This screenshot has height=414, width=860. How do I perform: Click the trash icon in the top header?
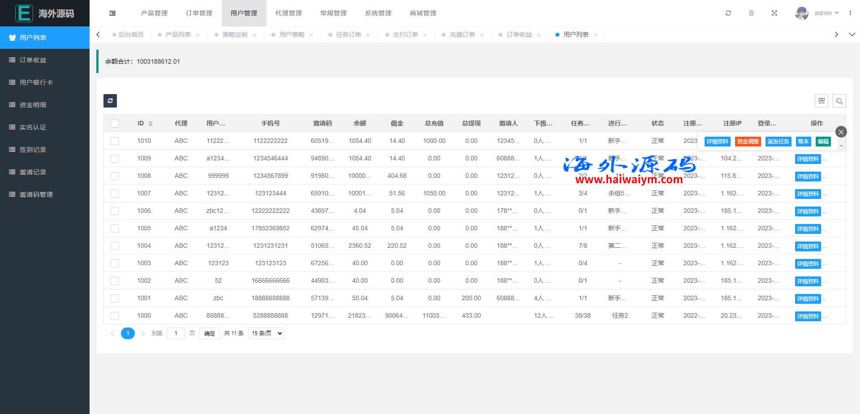[x=751, y=13]
